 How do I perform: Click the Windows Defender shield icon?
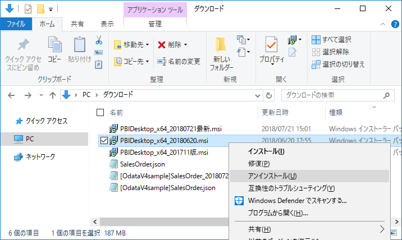239,201
